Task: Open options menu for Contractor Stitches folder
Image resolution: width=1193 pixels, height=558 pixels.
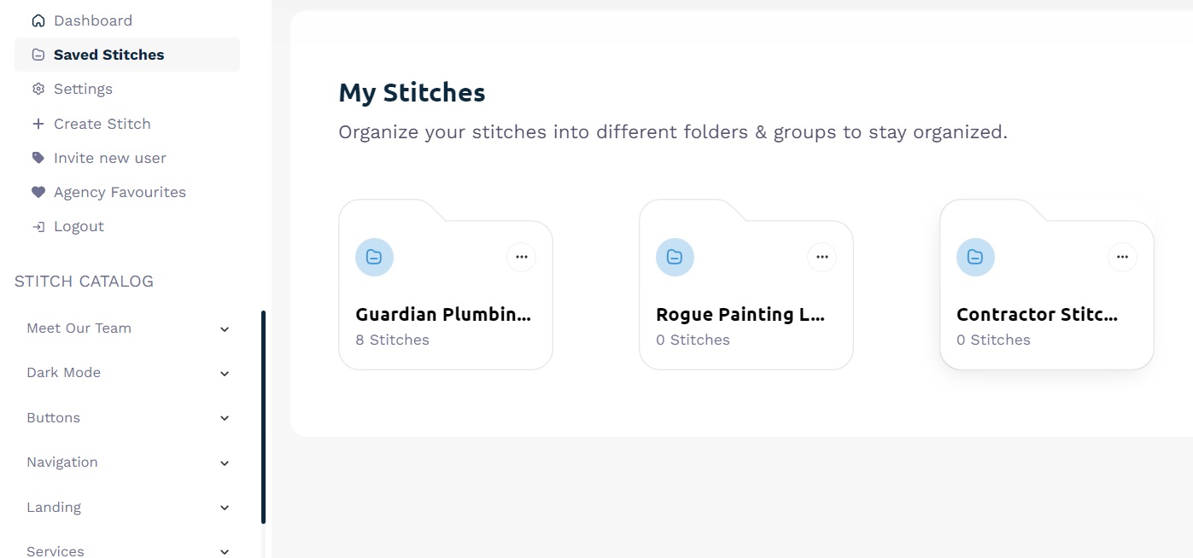Action: click(x=1122, y=257)
